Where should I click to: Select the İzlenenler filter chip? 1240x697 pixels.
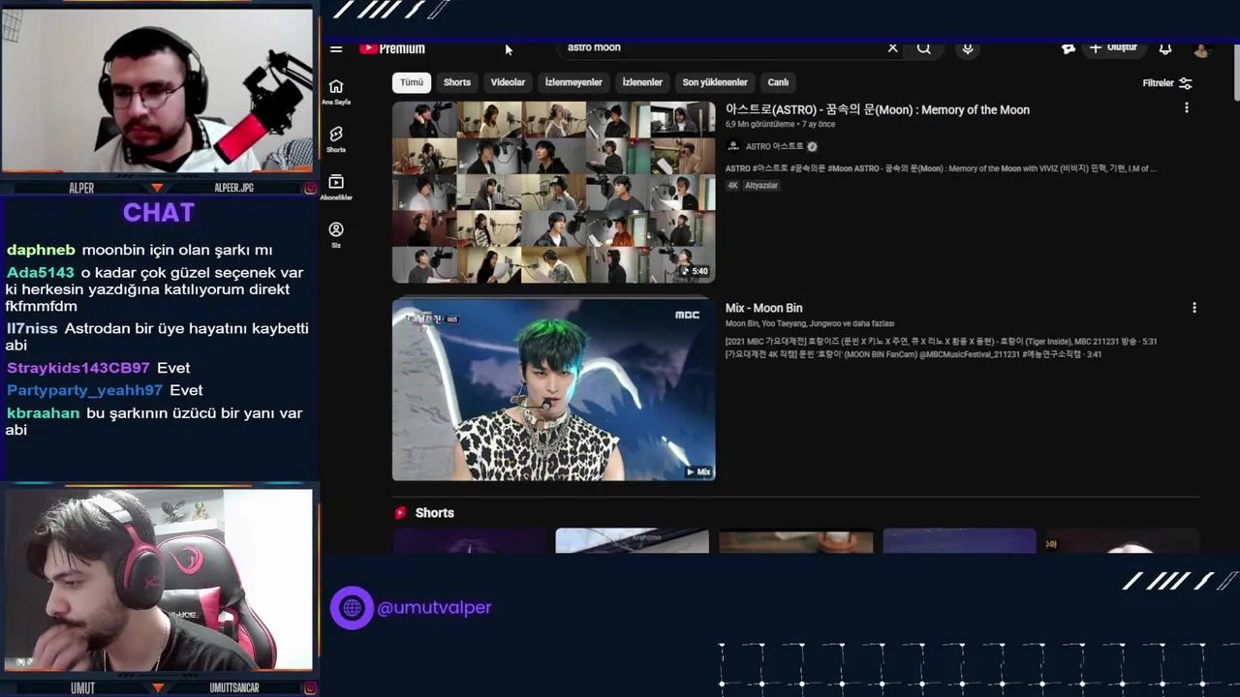[x=642, y=82]
